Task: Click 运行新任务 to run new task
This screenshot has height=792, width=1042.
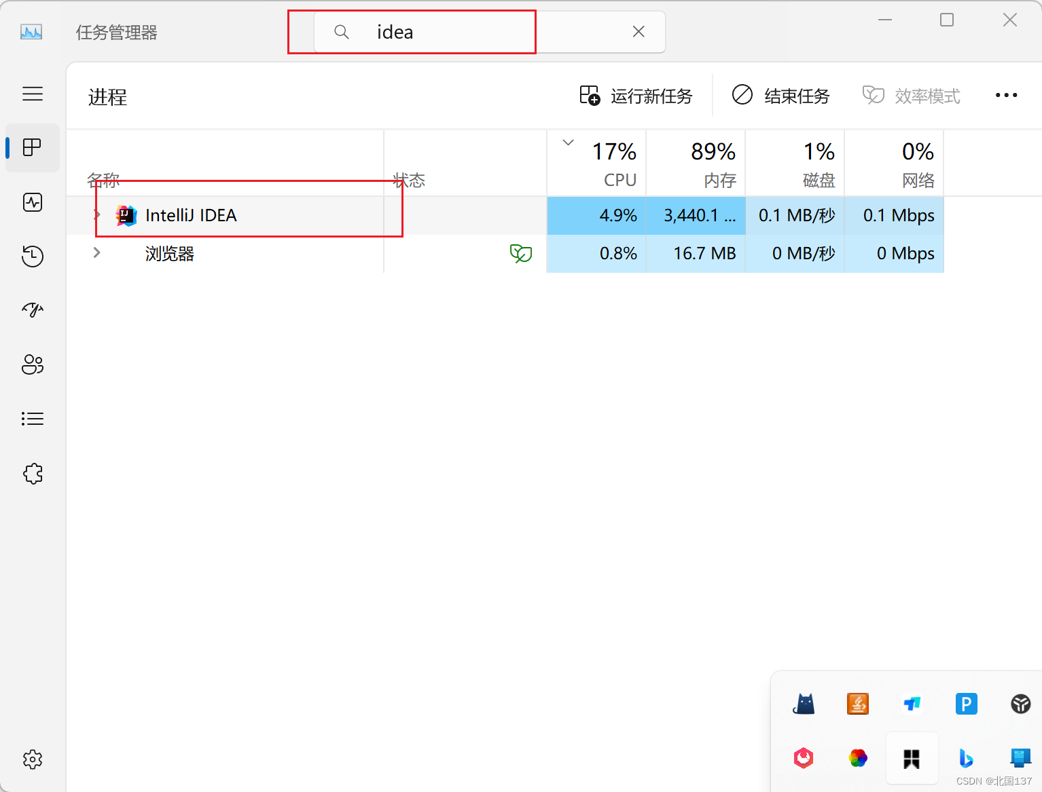Action: (636, 96)
